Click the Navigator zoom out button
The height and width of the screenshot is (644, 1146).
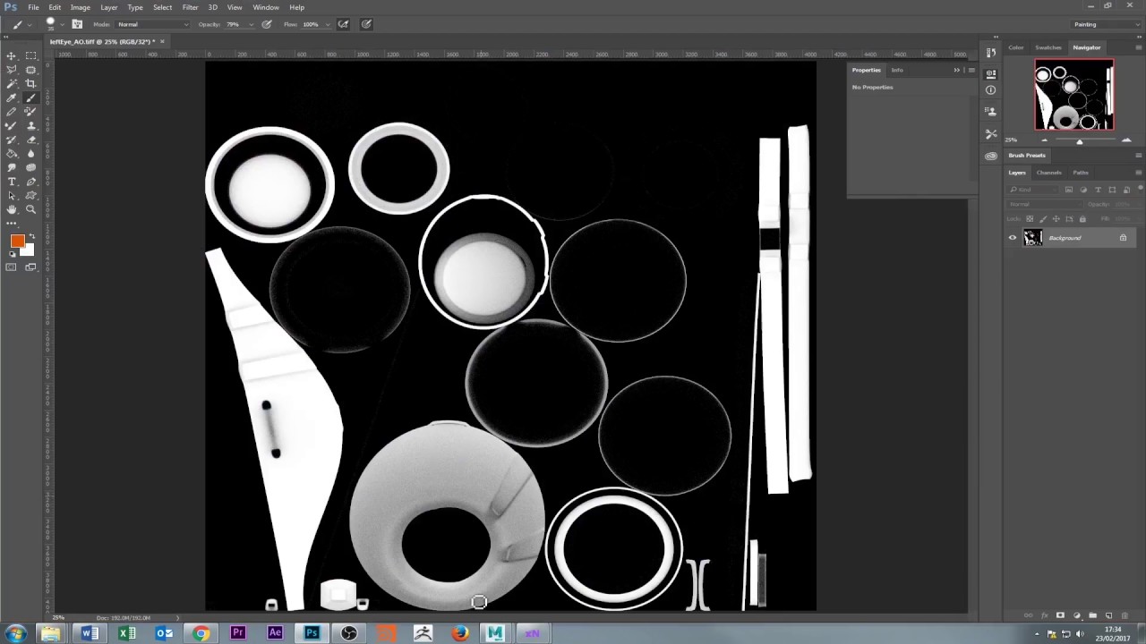[x=1044, y=140]
